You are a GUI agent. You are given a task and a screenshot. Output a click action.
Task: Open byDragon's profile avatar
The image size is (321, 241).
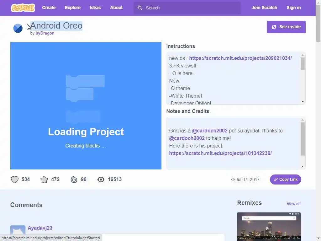pos(18,28)
